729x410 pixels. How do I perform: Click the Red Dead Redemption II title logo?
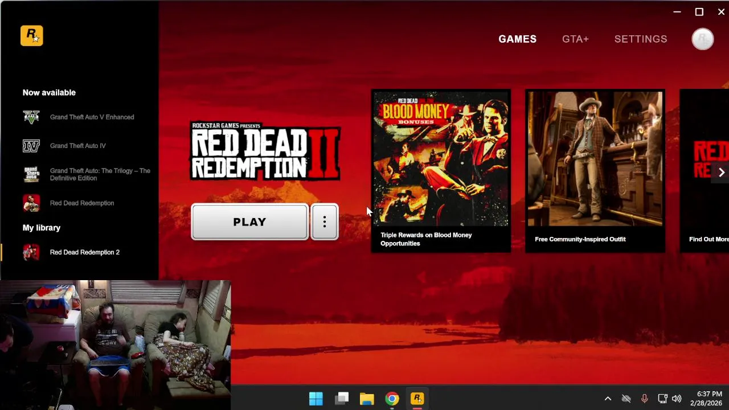click(265, 152)
